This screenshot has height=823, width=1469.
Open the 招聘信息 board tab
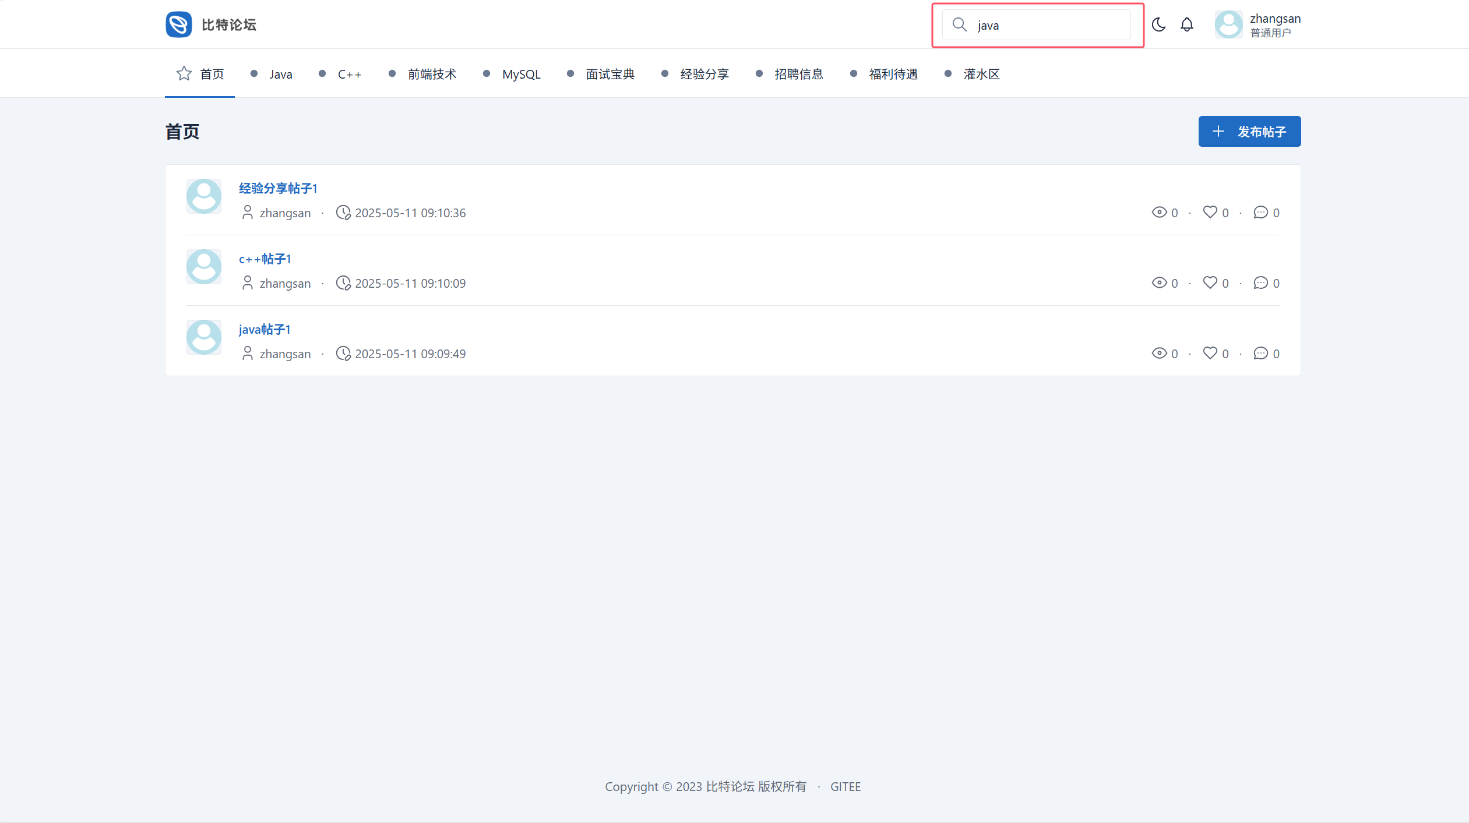pyautogui.click(x=798, y=74)
